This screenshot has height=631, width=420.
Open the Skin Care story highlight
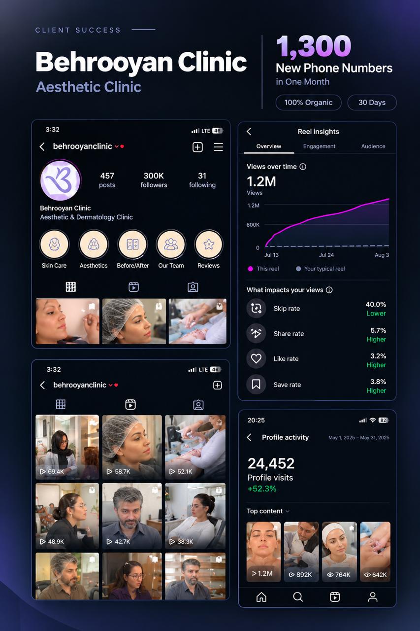(x=54, y=245)
